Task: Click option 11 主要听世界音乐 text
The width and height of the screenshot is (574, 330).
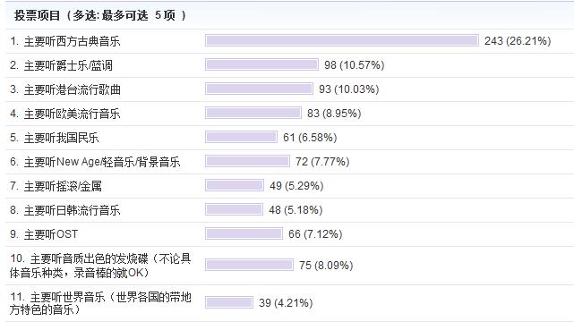Action: tap(100, 303)
